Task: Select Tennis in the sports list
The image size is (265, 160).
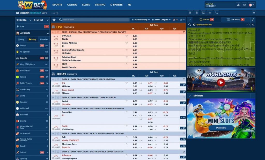Action: pos(32,77)
